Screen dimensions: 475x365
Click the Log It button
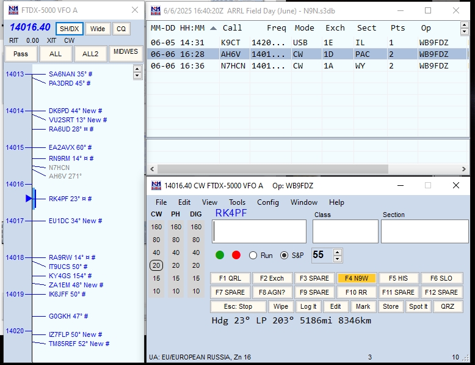tap(308, 306)
